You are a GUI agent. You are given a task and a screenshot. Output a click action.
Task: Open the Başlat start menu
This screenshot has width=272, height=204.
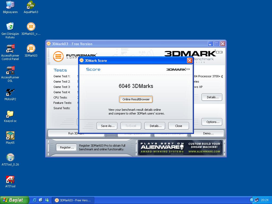[14, 200]
